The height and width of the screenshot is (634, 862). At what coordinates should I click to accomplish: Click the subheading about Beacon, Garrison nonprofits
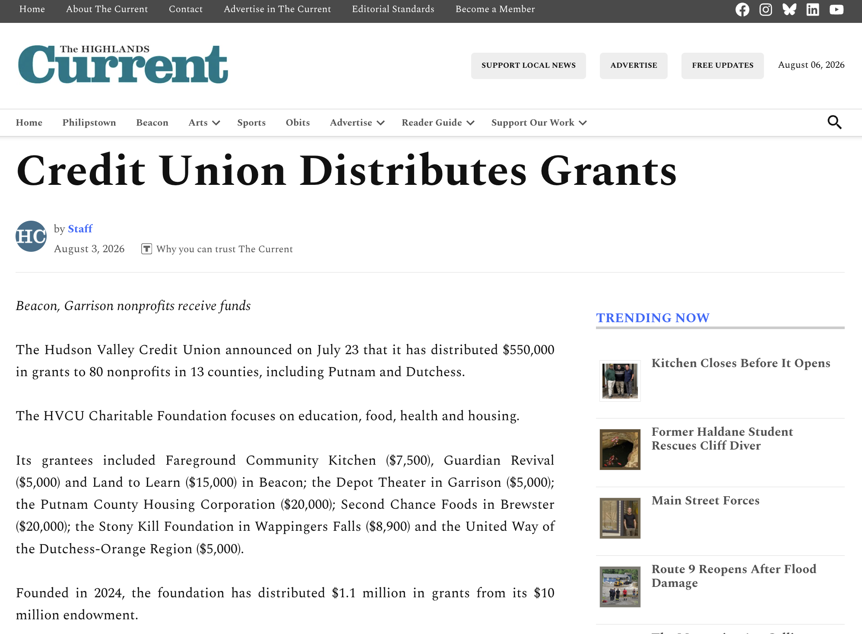click(x=133, y=306)
